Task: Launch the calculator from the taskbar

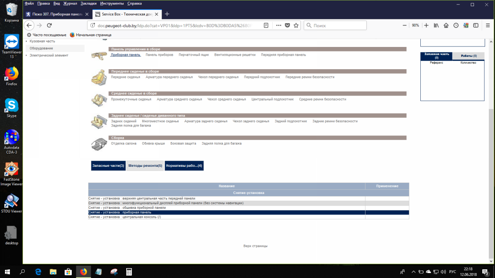Action: (x=129, y=272)
